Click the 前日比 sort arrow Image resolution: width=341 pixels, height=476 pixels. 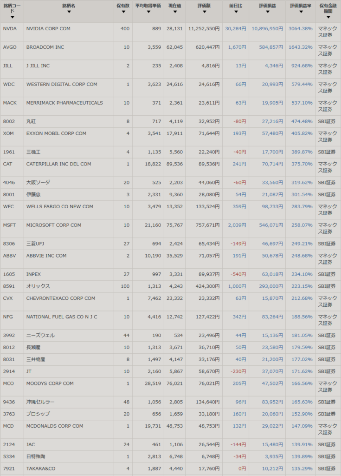[x=235, y=12]
